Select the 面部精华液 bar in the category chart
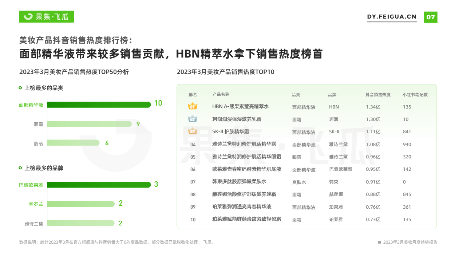 (x=99, y=105)
